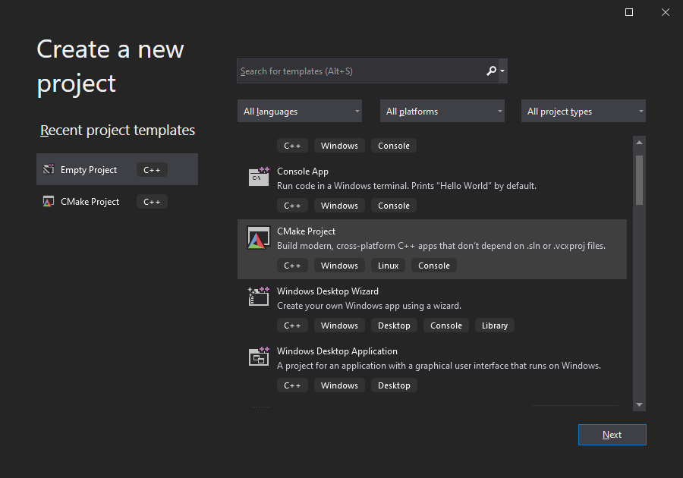Click the CMake Project template icon

(x=258, y=237)
